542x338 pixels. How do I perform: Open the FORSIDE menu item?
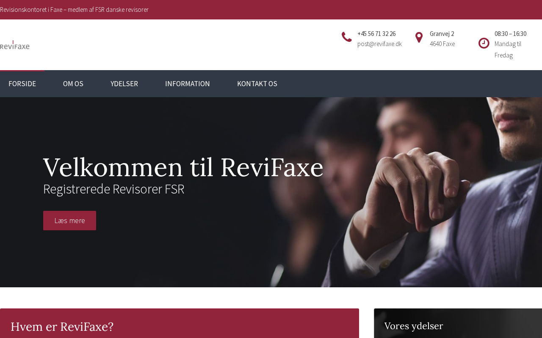pyautogui.click(x=22, y=84)
